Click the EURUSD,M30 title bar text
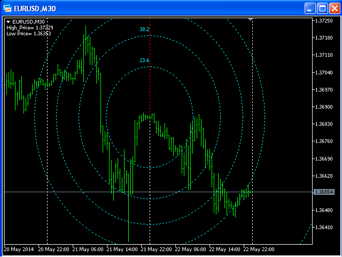Viewport: 342px width, 257px height. (x=35, y=9)
